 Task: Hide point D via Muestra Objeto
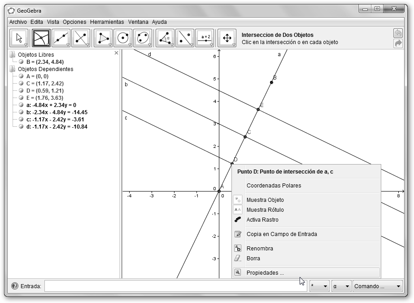click(x=265, y=200)
